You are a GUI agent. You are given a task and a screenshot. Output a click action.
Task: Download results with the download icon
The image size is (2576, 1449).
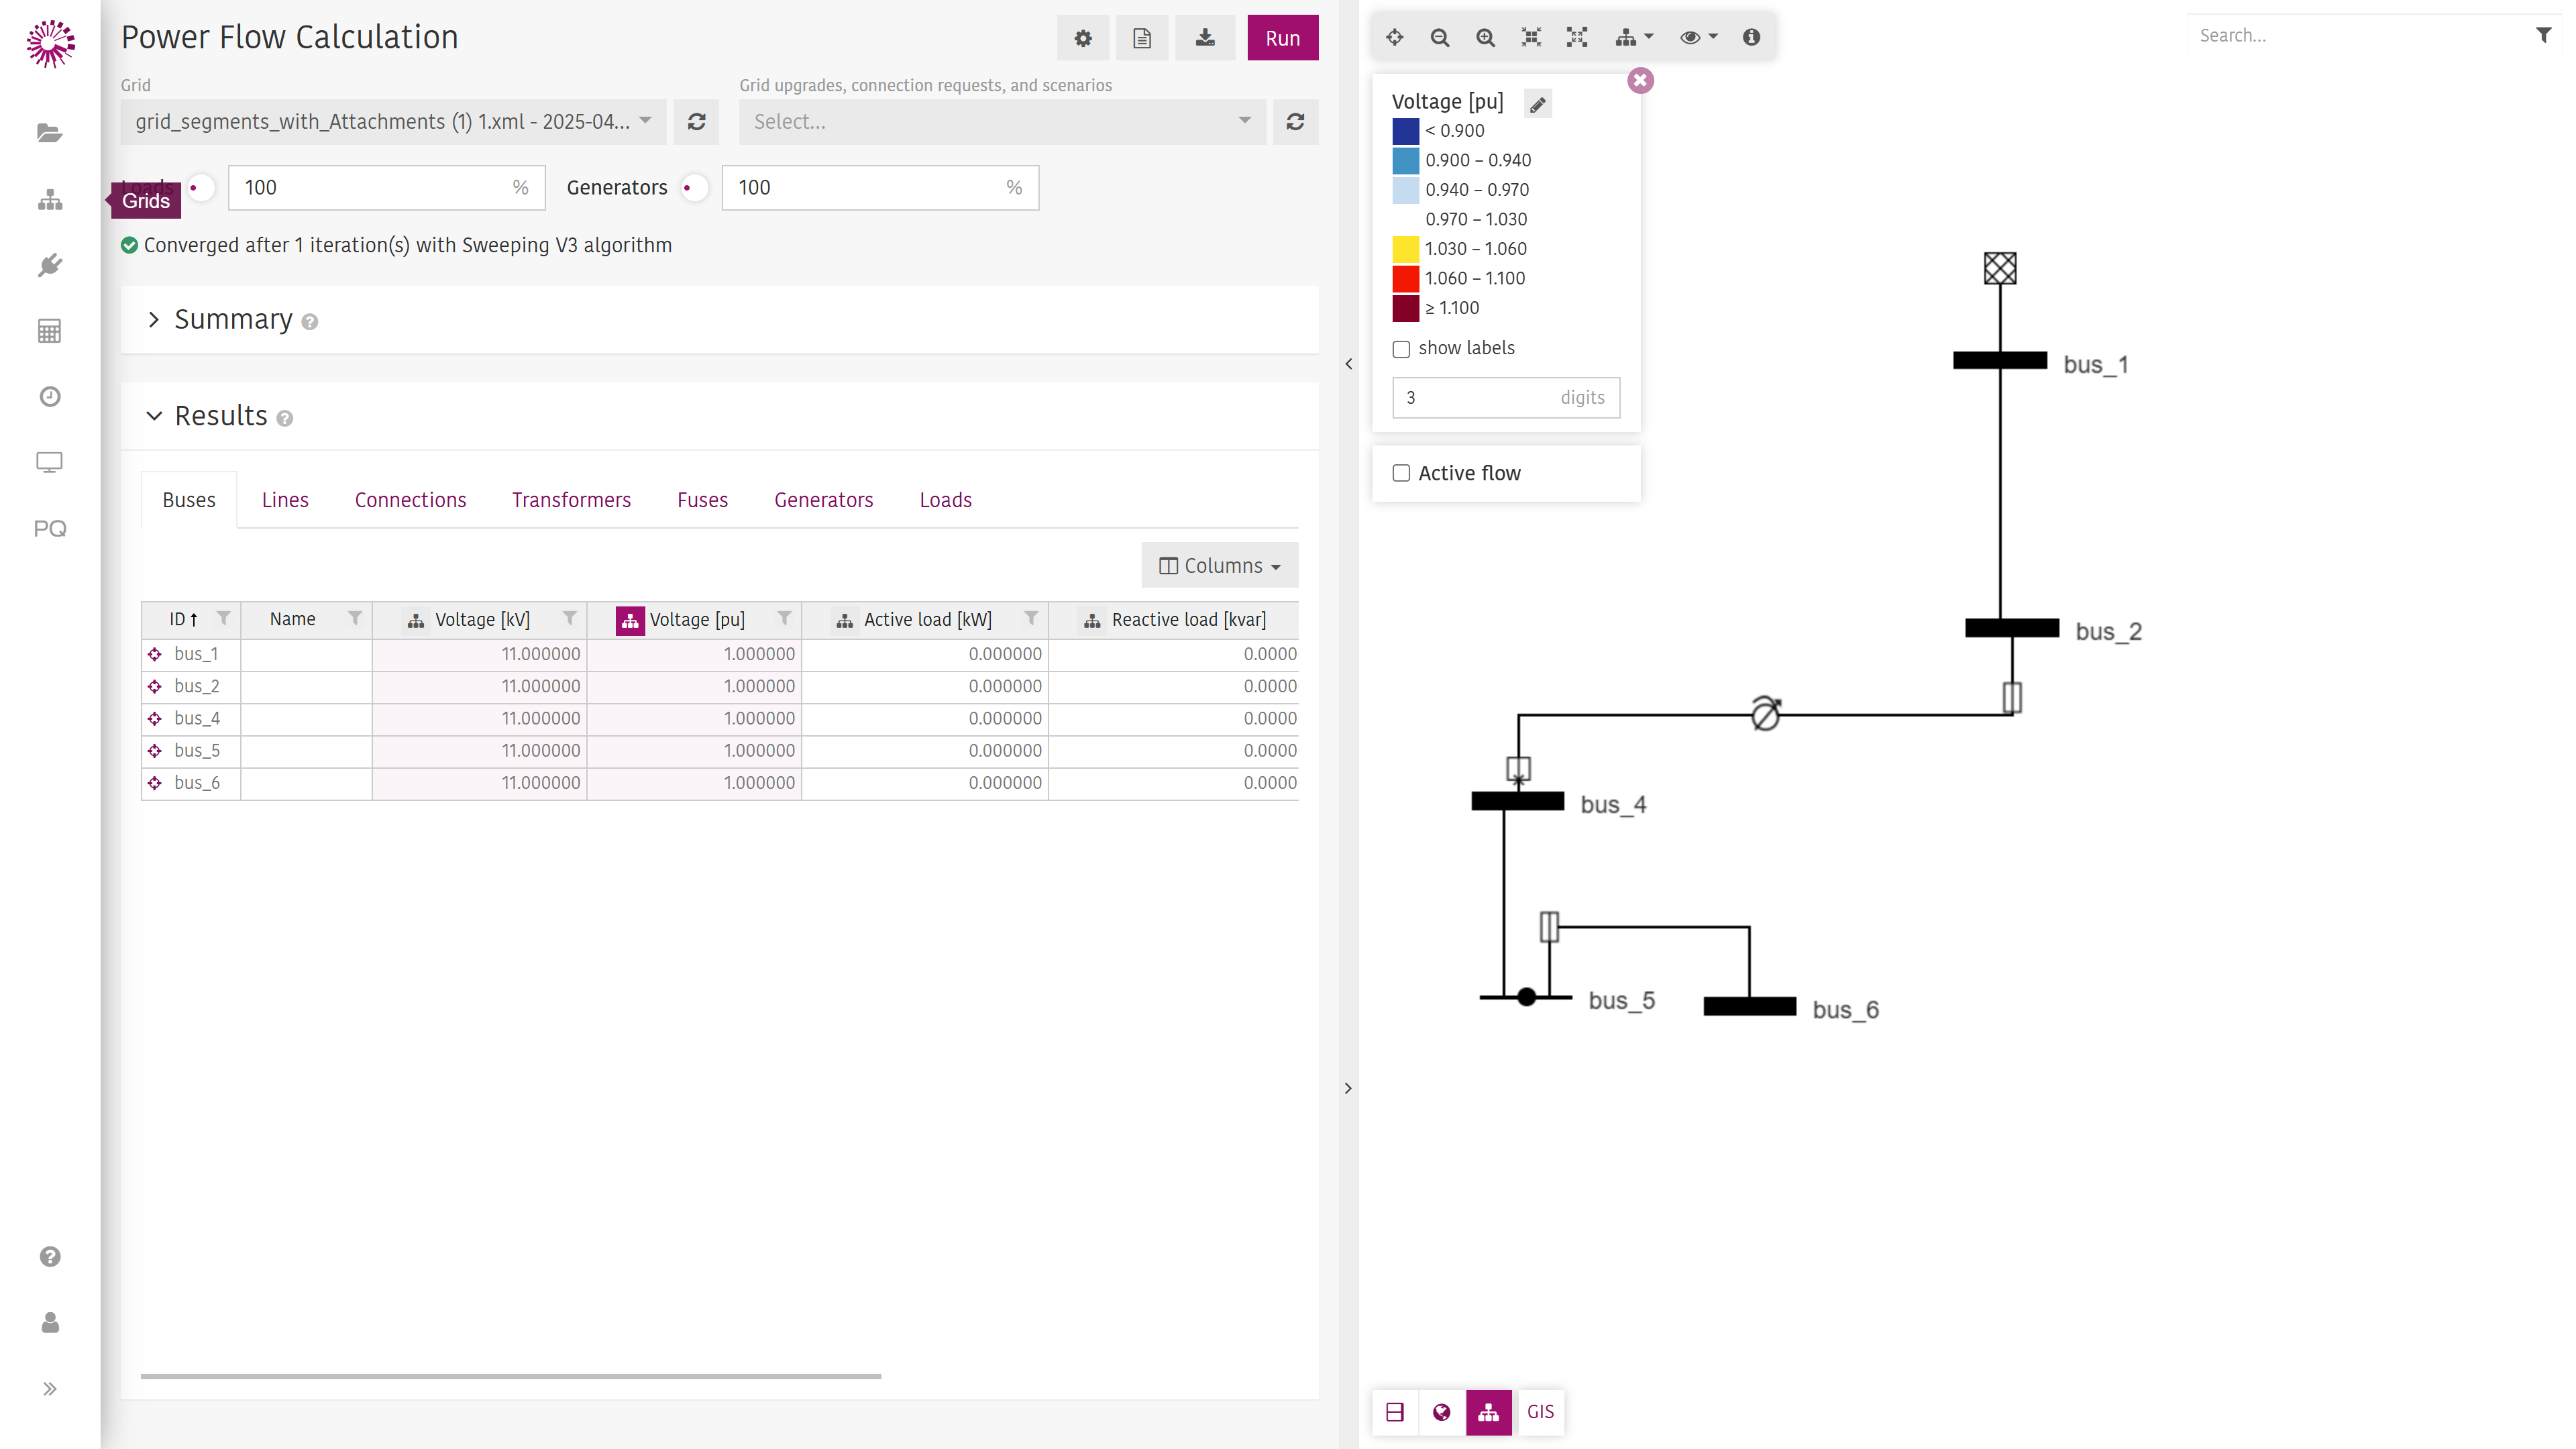tap(1205, 38)
